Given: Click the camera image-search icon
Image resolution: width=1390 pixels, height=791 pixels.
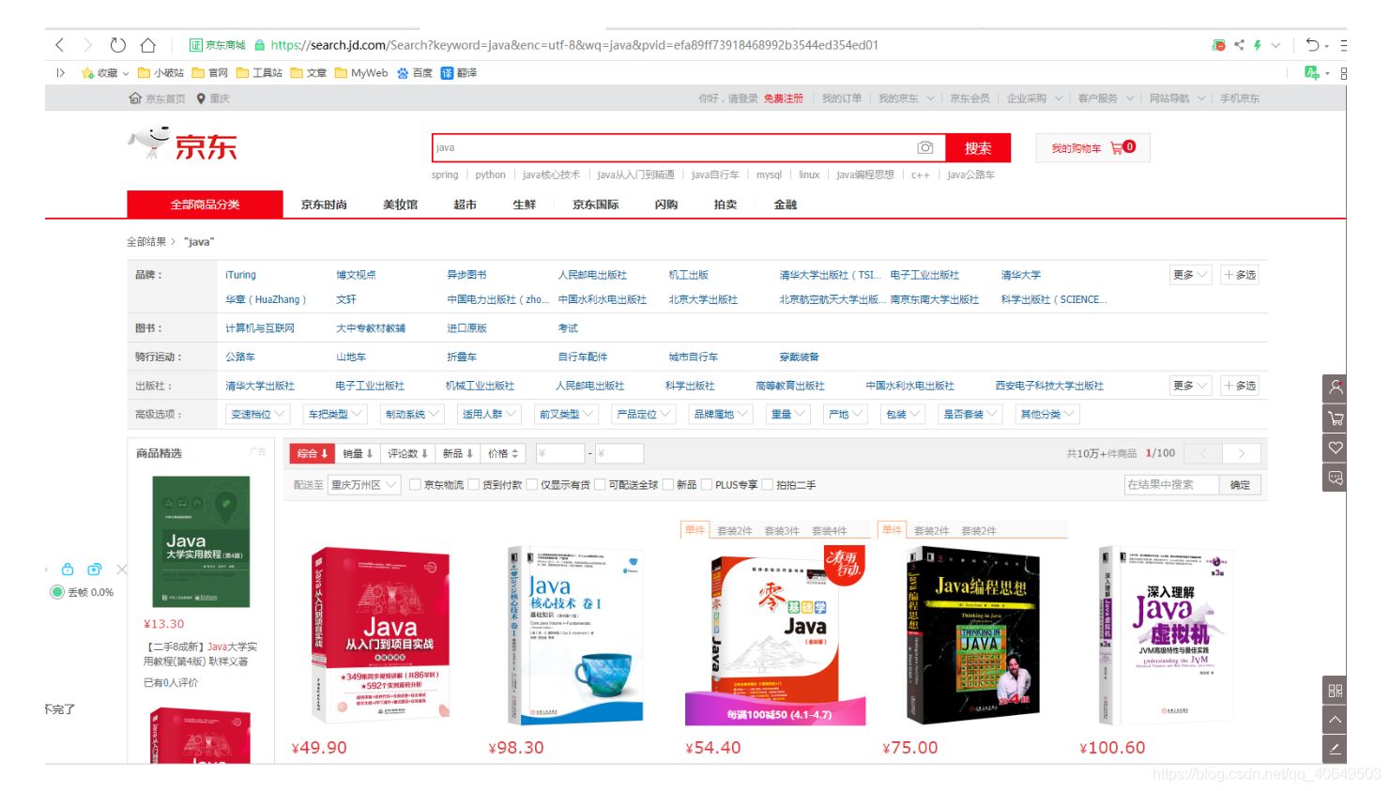Looking at the screenshot, I should (924, 147).
